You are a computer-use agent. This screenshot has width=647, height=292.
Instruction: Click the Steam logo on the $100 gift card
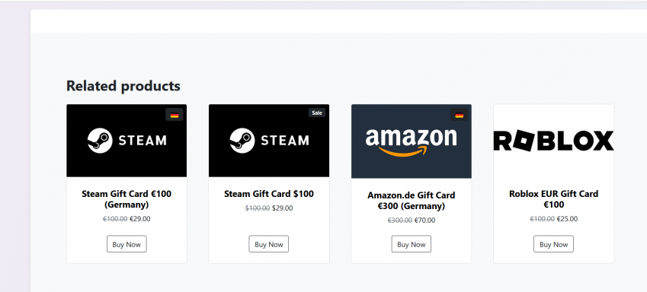click(x=269, y=141)
